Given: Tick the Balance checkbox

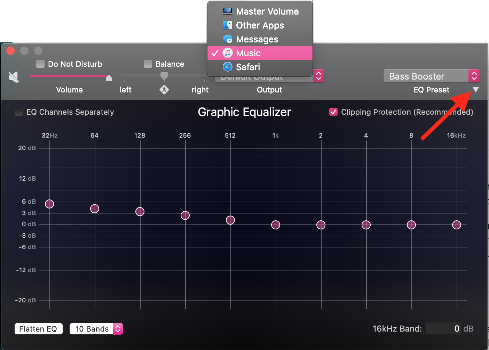Looking at the screenshot, I should coord(148,64).
